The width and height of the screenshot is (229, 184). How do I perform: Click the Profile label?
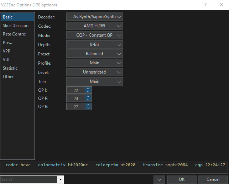(45, 63)
